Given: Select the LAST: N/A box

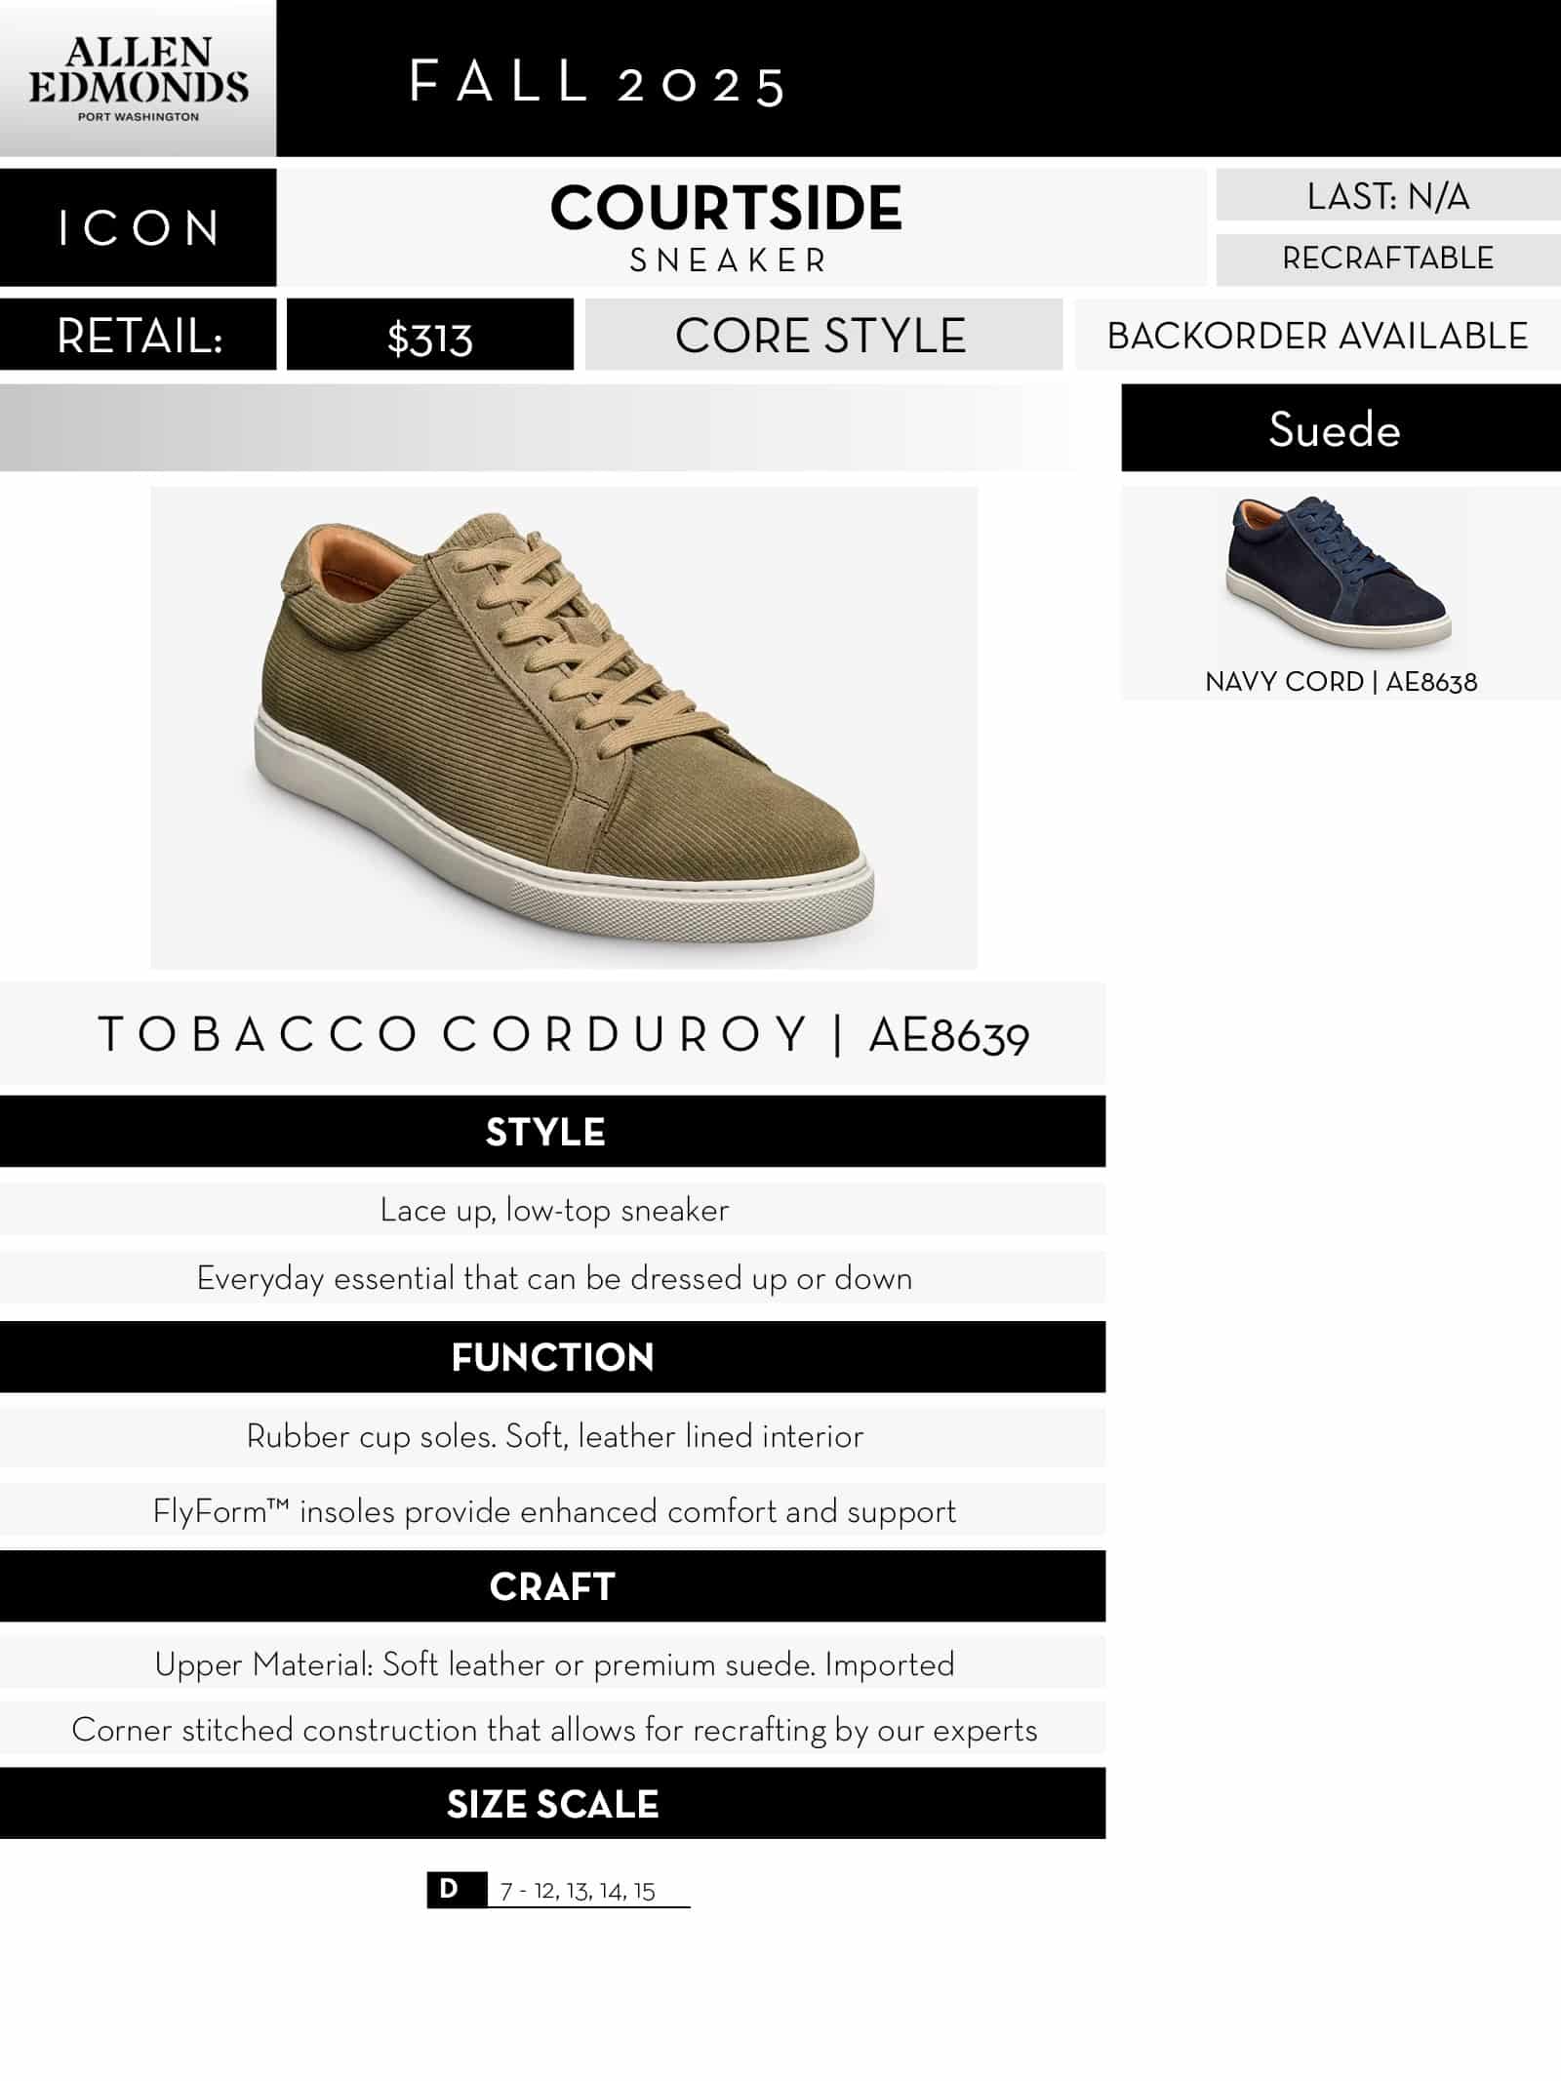Looking at the screenshot, I should pos(1387,195).
